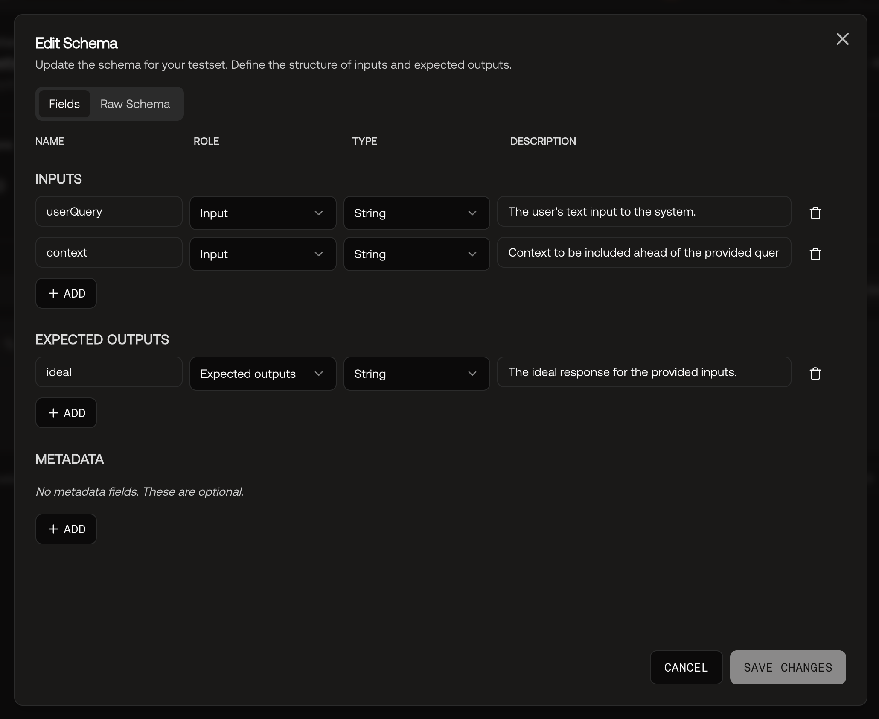879x719 pixels.
Task: Open the Type dropdown for ideal
Action: (x=416, y=374)
